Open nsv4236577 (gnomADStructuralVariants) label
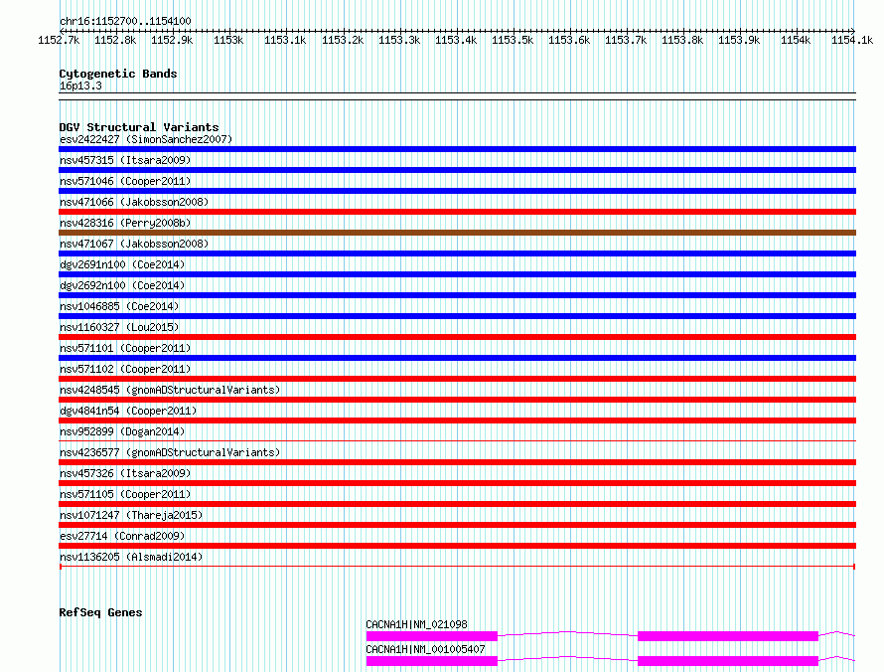This screenshot has width=884, height=672. pos(170,452)
